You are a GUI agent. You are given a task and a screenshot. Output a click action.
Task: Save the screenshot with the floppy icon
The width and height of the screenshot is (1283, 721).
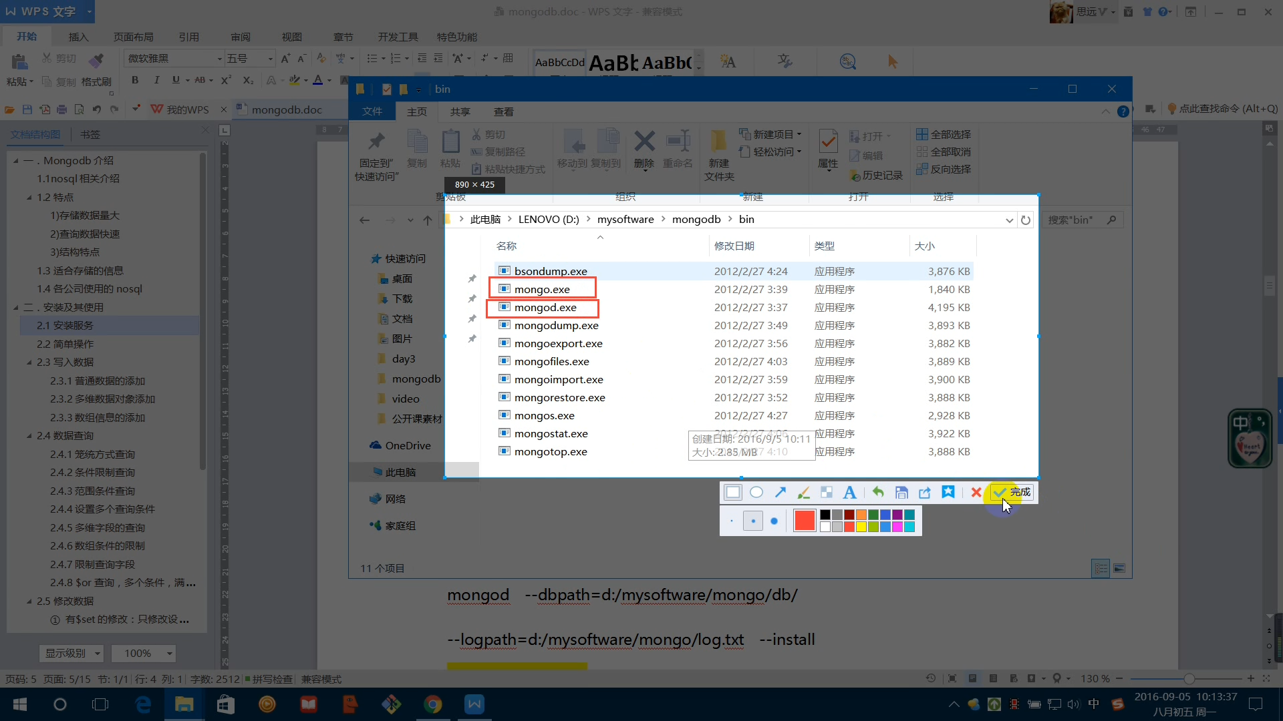click(x=901, y=492)
